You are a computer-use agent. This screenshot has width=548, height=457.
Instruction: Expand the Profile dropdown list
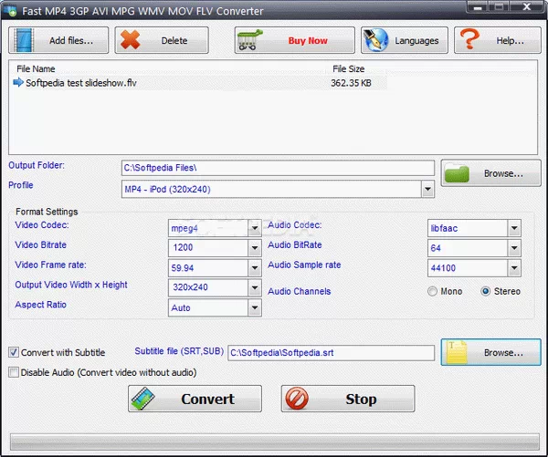click(427, 189)
